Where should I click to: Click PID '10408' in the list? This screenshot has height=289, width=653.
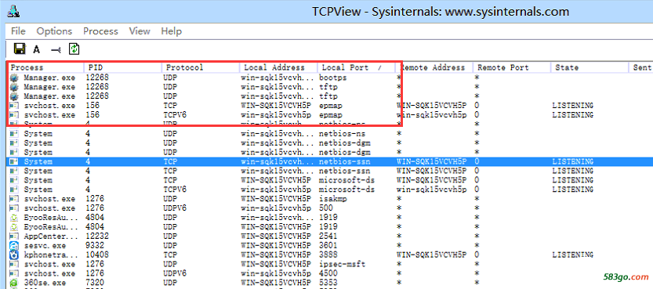[97, 255]
